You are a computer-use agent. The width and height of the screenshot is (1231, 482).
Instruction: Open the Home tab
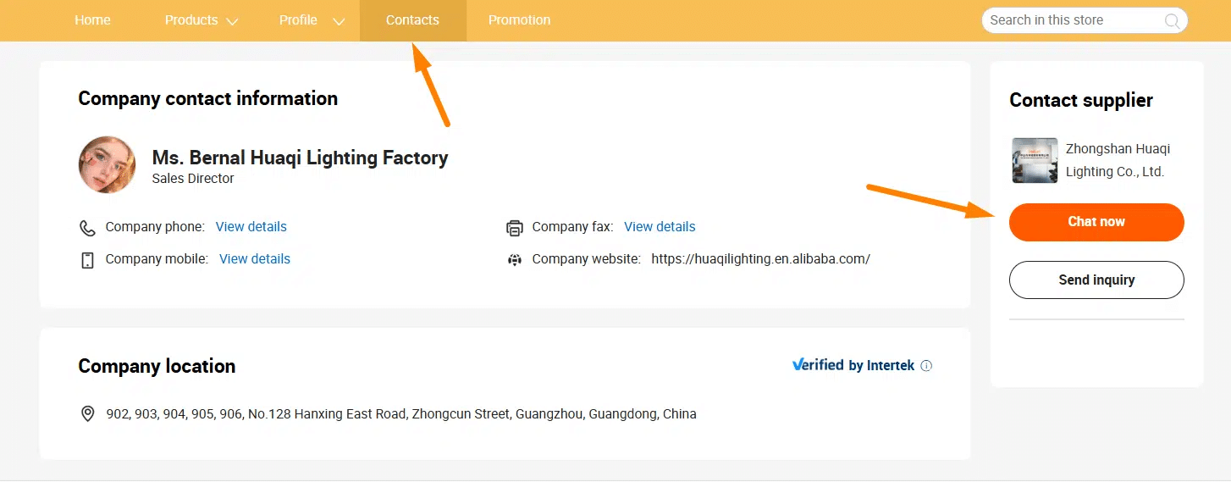tap(92, 20)
